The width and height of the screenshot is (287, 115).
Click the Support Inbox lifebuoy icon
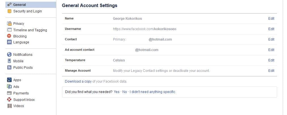point(9,99)
